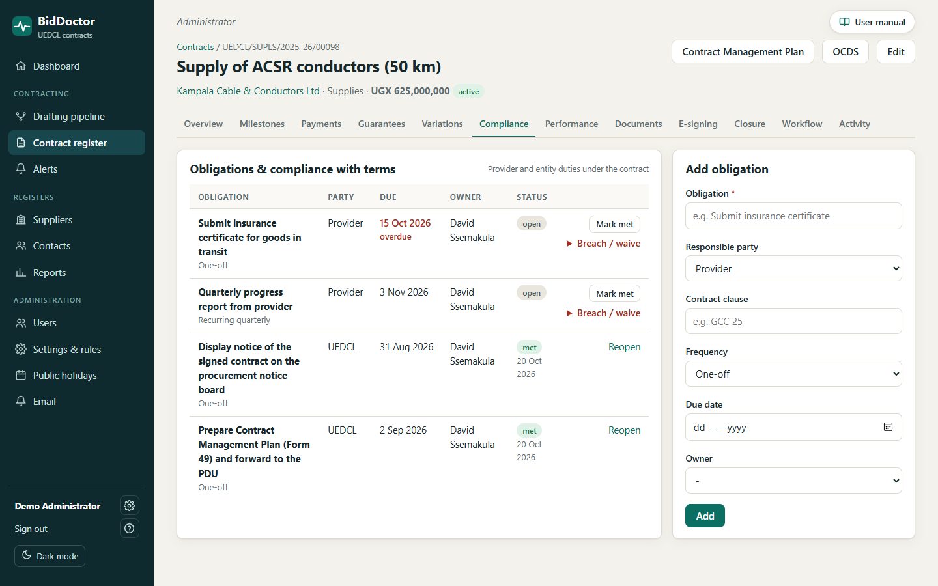The width and height of the screenshot is (938, 586).
Task: Open the Performance tab
Action: coord(571,124)
